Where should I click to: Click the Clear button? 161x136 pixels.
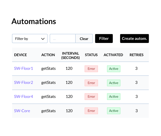click(x=84, y=39)
